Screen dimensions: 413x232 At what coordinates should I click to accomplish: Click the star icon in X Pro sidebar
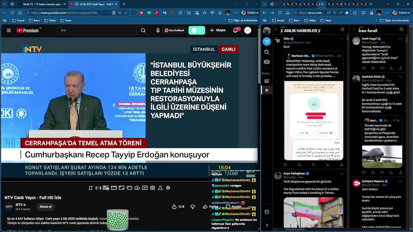[267, 90]
